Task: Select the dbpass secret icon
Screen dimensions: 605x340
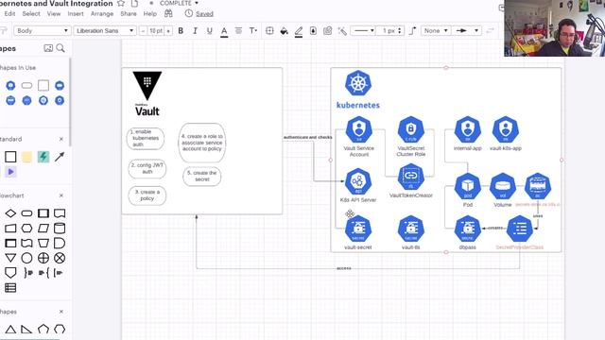Action: coord(468,229)
